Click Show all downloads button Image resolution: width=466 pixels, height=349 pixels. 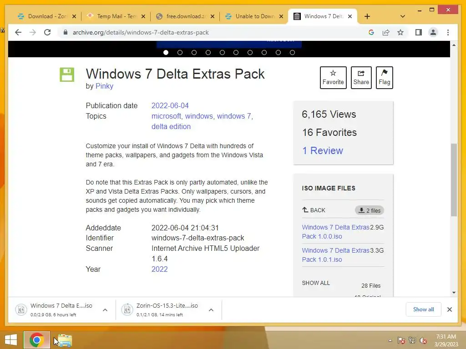(x=423, y=309)
